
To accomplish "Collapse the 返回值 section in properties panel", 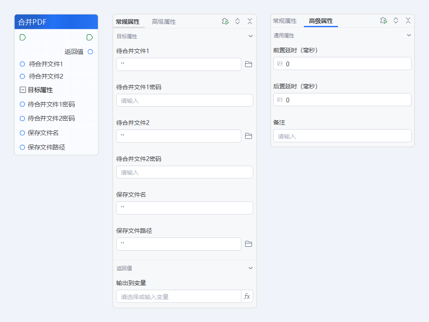I will pos(251,268).
